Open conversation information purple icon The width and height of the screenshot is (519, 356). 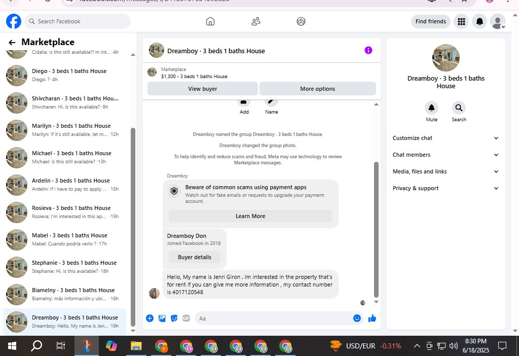point(368,50)
